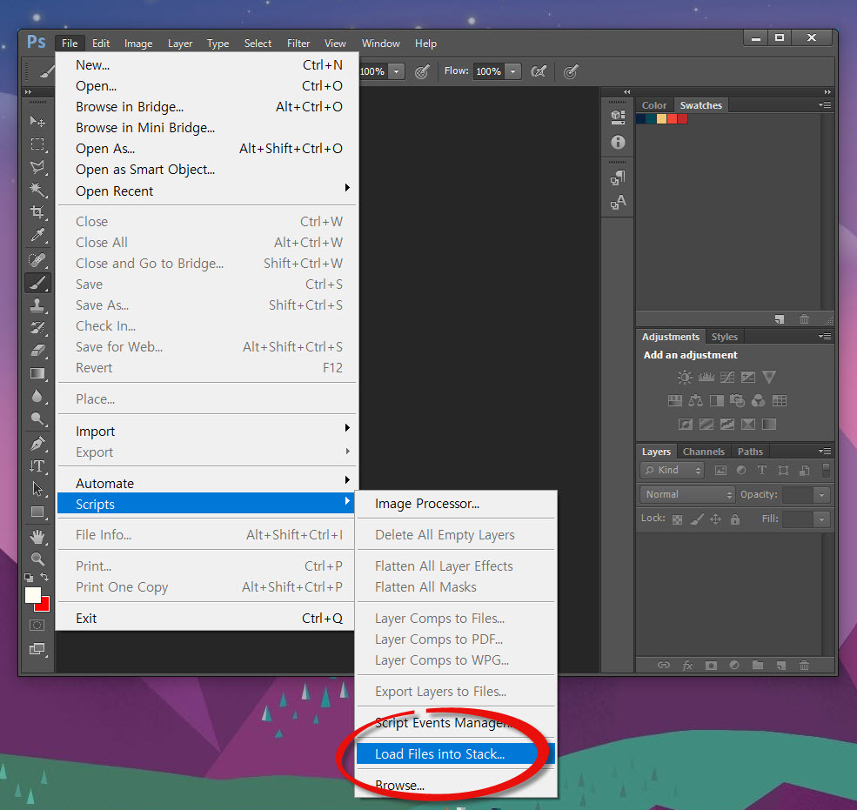This screenshot has width=857, height=810.
Task: Open the Paragraph panel icon
Action: click(x=618, y=177)
